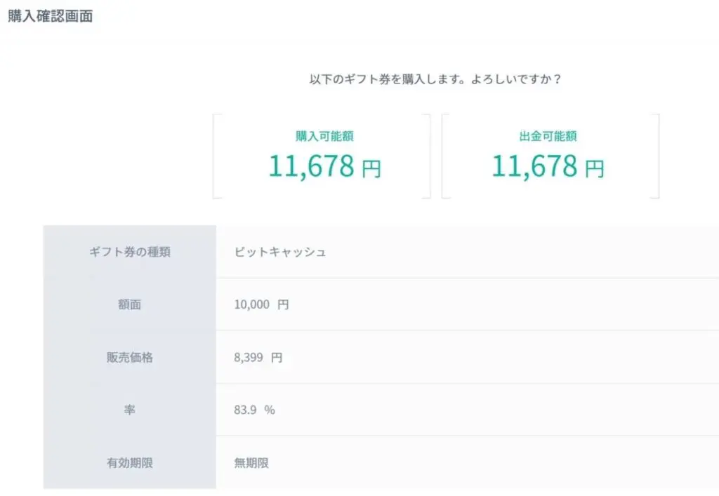Click the 率 header cell
The height and width of the screenshot is (496, 719).
(x=130, y=410)
